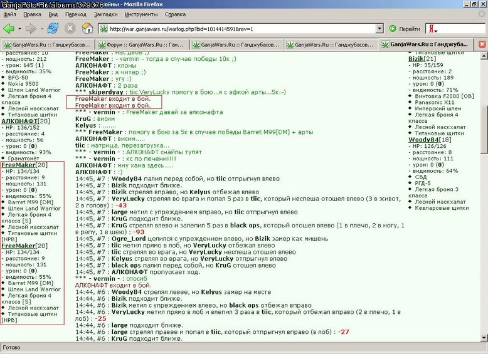Image resolution: width=488 pixels, height=354 pixels.
Task: Click the Forward arrow button
Action: (x=31, y=29)
